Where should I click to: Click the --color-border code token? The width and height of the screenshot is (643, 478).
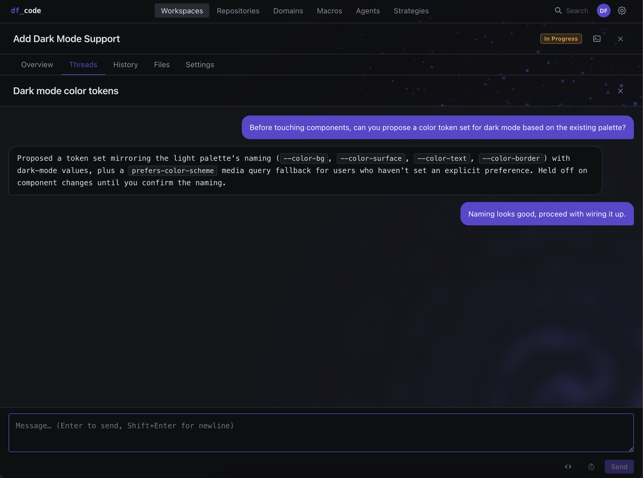[511, 158]
